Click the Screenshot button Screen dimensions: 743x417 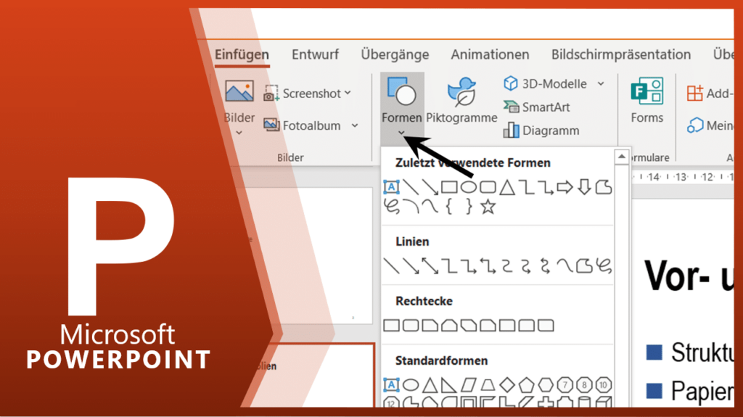tap(303, 94)
